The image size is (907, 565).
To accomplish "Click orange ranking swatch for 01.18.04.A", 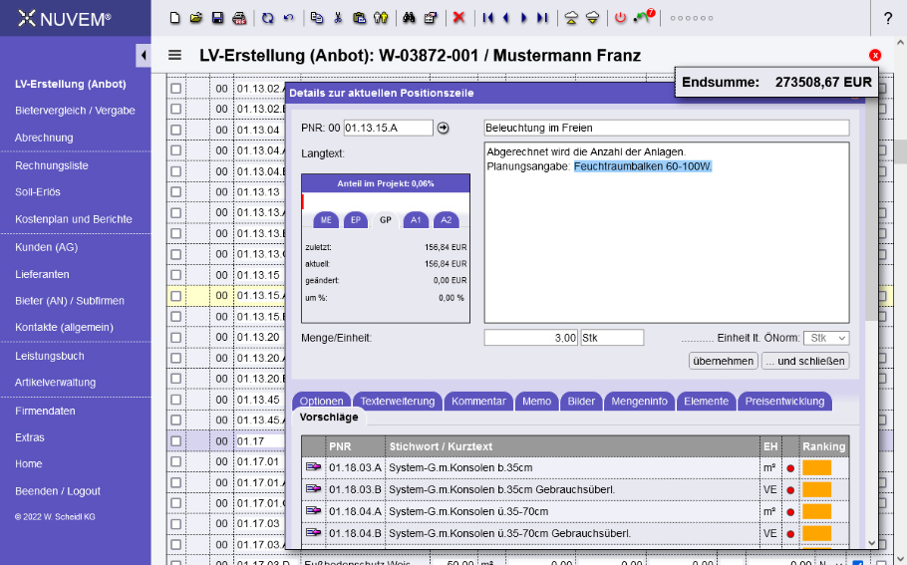I will click(817, 511).
